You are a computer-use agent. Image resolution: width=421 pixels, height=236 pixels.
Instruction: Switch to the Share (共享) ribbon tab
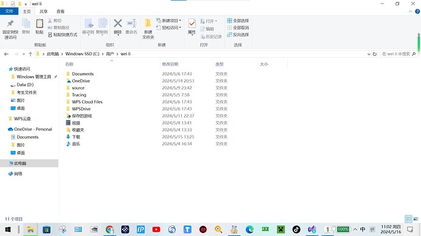point(43,11)
